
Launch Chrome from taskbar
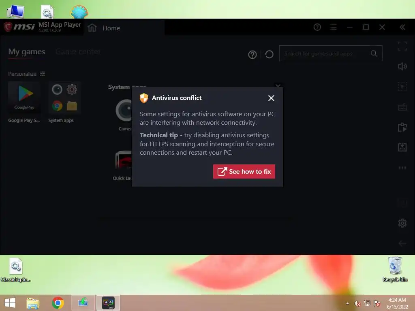click(x=58, y=303)
